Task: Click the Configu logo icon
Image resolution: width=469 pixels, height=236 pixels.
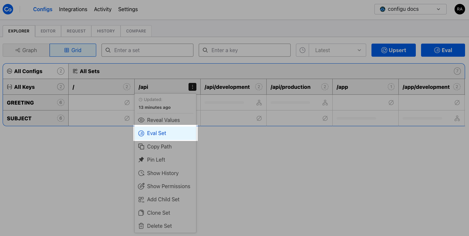Action: tap(8, 10)
